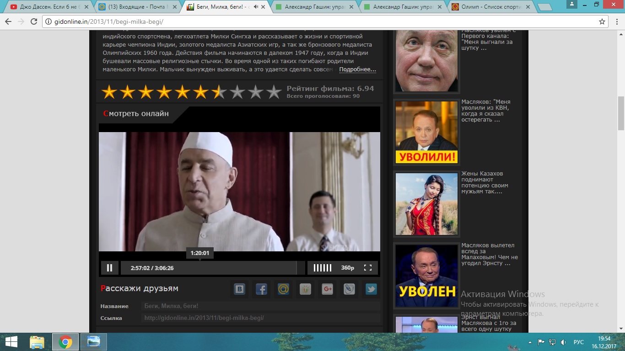Click the address bar URL
The width and height of the screenshot is (625, 351).
tap(108, 21)
